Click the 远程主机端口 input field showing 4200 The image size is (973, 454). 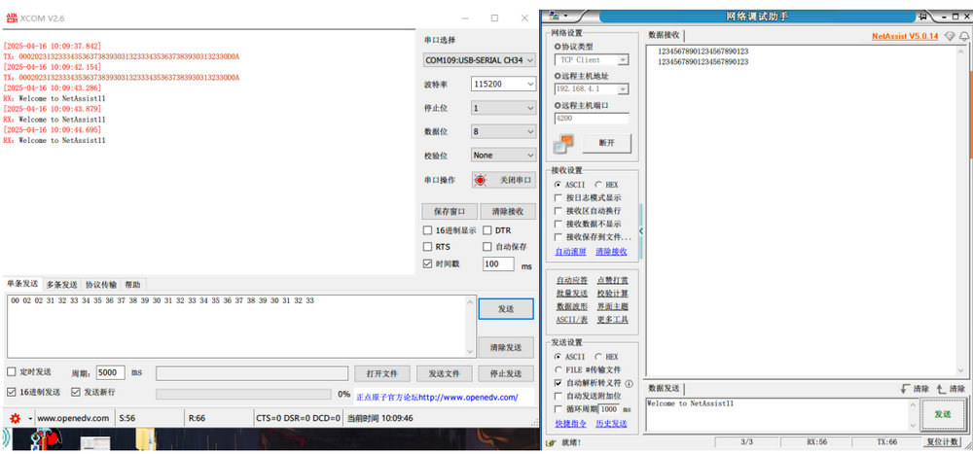591,119
